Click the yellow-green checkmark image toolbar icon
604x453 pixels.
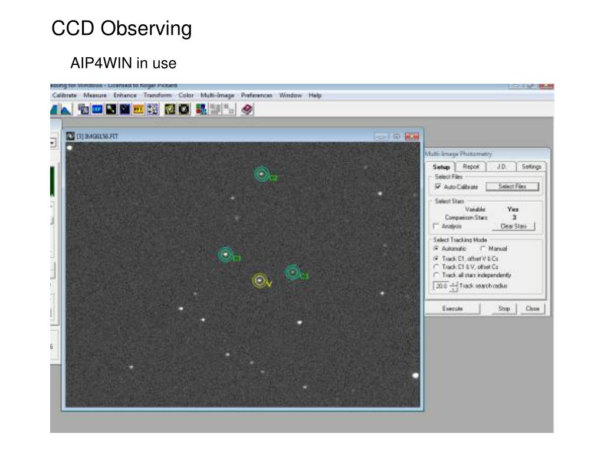tap(170, 109)
